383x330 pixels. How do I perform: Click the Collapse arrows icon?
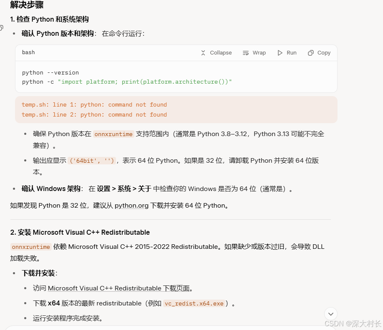[x=203, y=53]
